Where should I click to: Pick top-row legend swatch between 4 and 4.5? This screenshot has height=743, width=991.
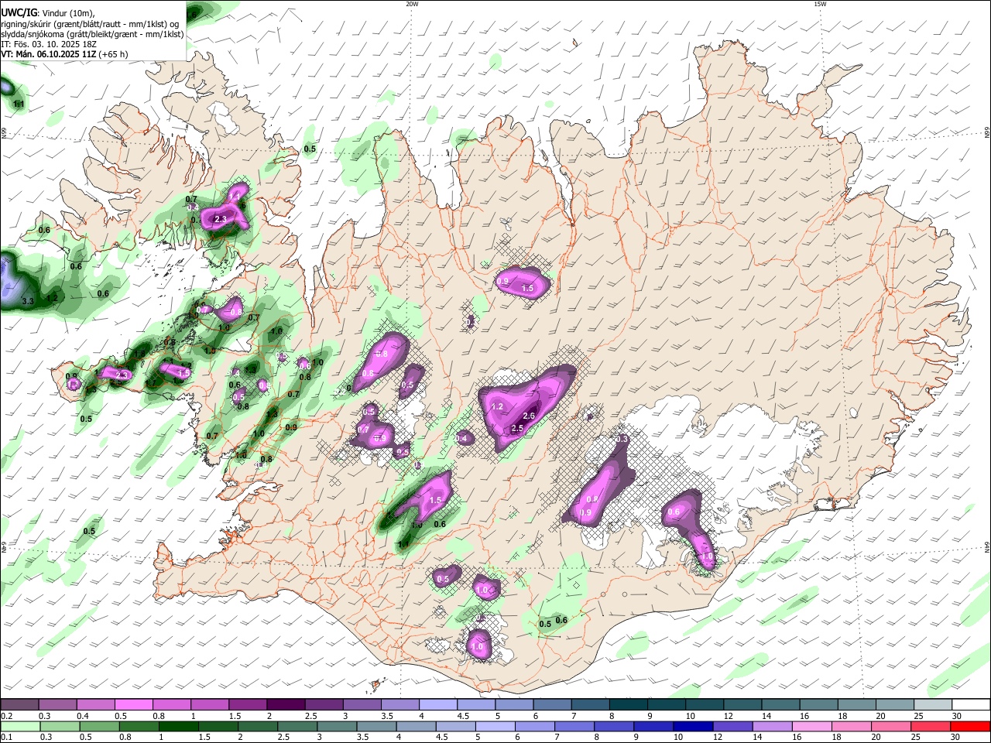click(x=437, y=705)
